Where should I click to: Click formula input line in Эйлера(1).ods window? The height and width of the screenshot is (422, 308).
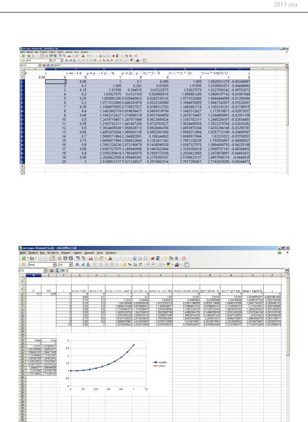[176, 270]
